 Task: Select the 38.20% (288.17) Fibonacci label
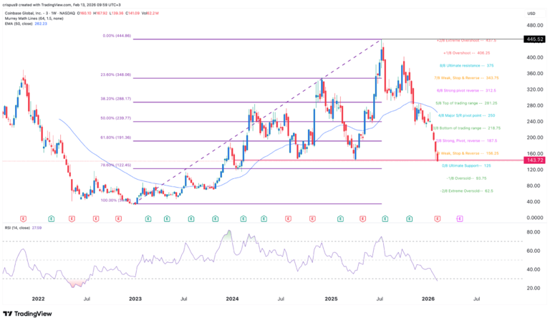click(x=116, y=99)
